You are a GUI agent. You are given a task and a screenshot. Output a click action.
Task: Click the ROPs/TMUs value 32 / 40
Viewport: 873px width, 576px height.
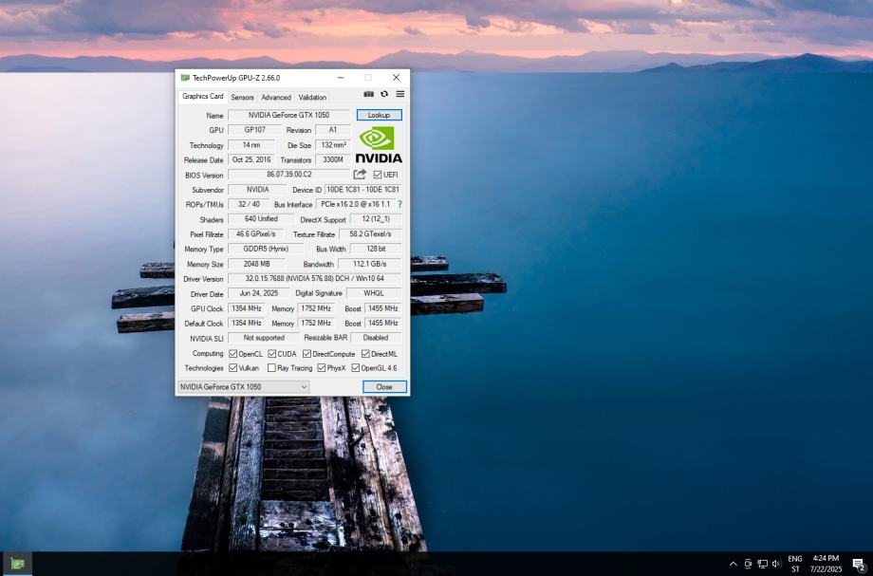point(249,204)
